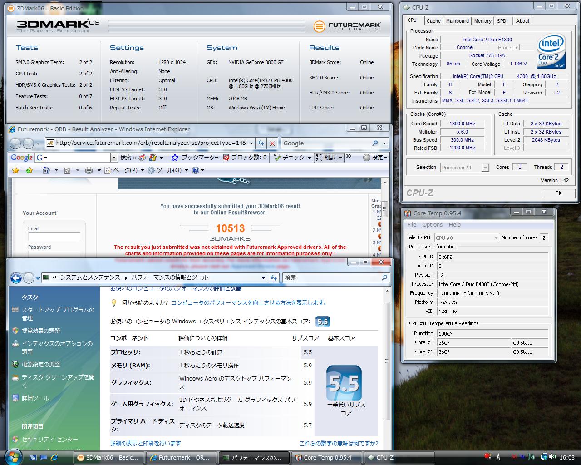The height and width of the screenshot is (465, 581).
Task: Click IE Help question mark icon
Action: coord(196,170)
